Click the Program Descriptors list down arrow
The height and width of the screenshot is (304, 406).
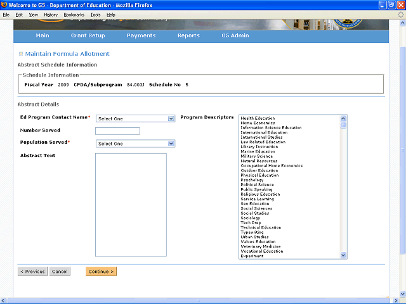pos(343,255)
